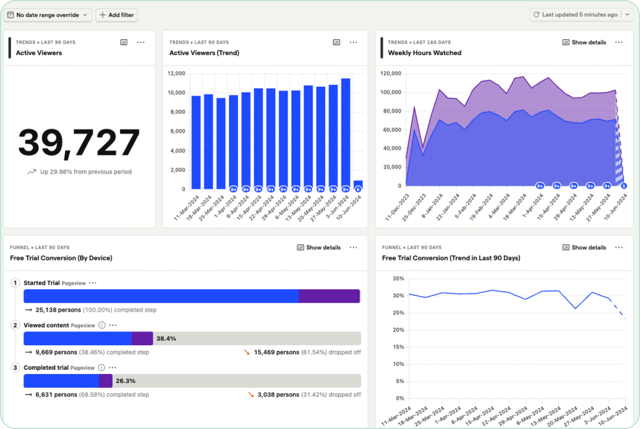
Task: Click the info icon beside Completed trial step
Action: pyautogui.click(x=102, y=368)
